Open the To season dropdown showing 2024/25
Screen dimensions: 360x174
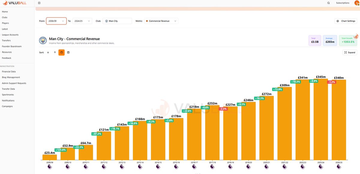click(82, 21)
